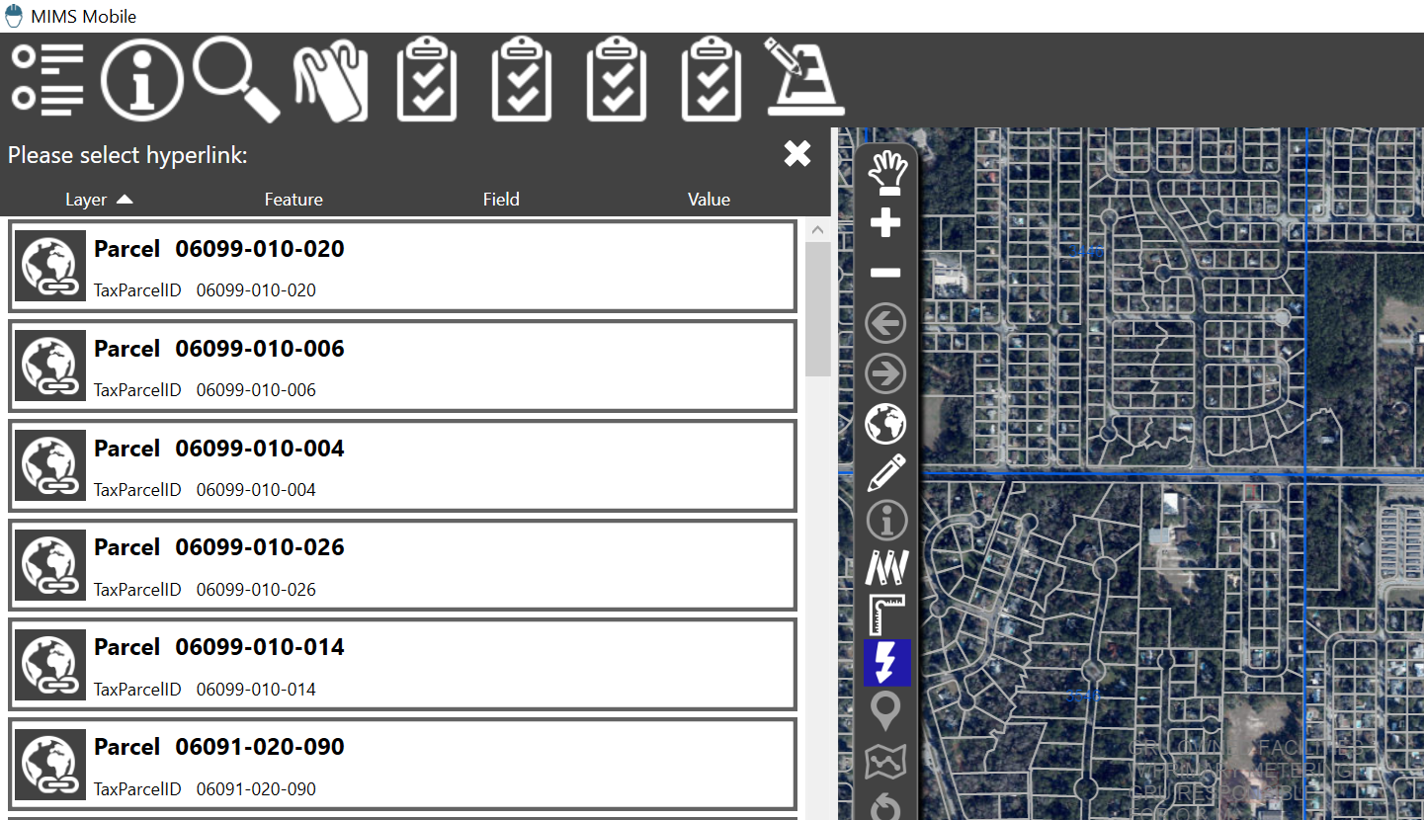Viewport: 1424px width, 820px height.
Task: Click the folded map icon on map toolbar
Action: pos(886,567)
